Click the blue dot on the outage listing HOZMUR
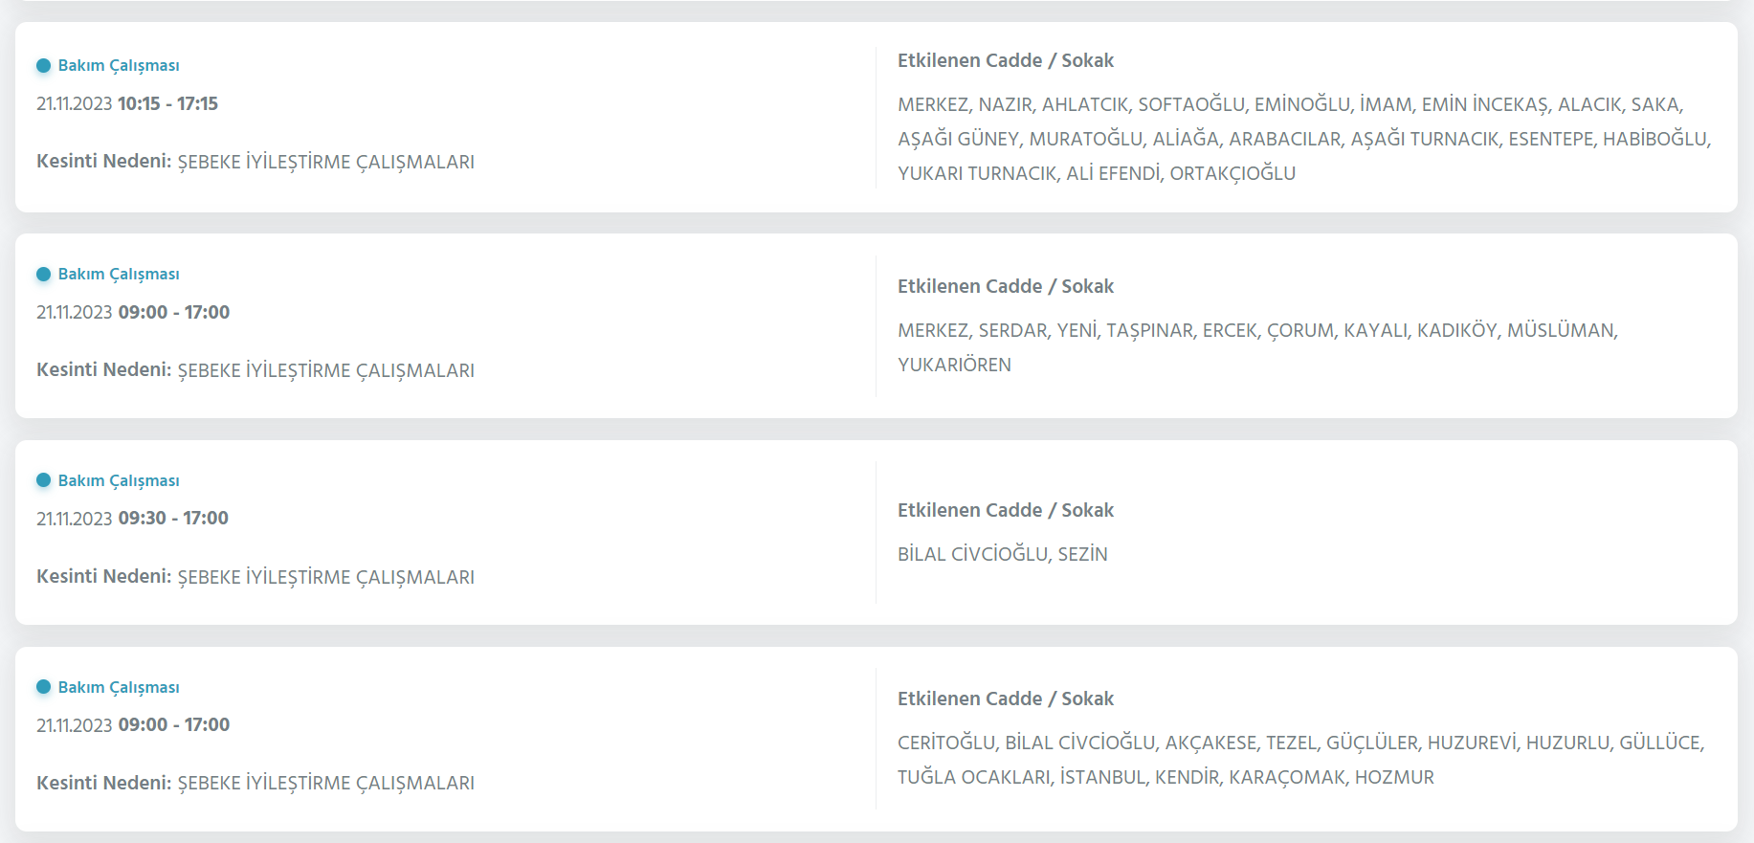 point(43,687)
